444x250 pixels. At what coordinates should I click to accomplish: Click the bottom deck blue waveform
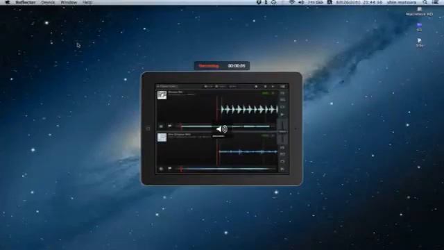[x=248, y=152]
